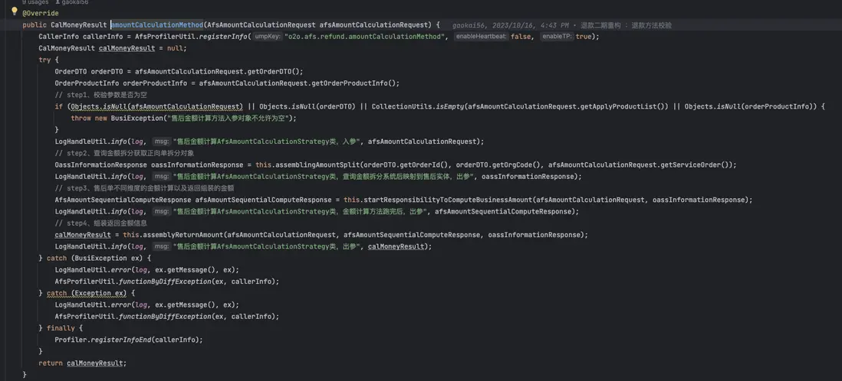Click the getOrderId() call
The image size is (842, 381).
[x=423, y=165]
